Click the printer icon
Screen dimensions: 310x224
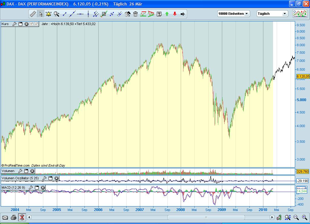pos(13,217)
